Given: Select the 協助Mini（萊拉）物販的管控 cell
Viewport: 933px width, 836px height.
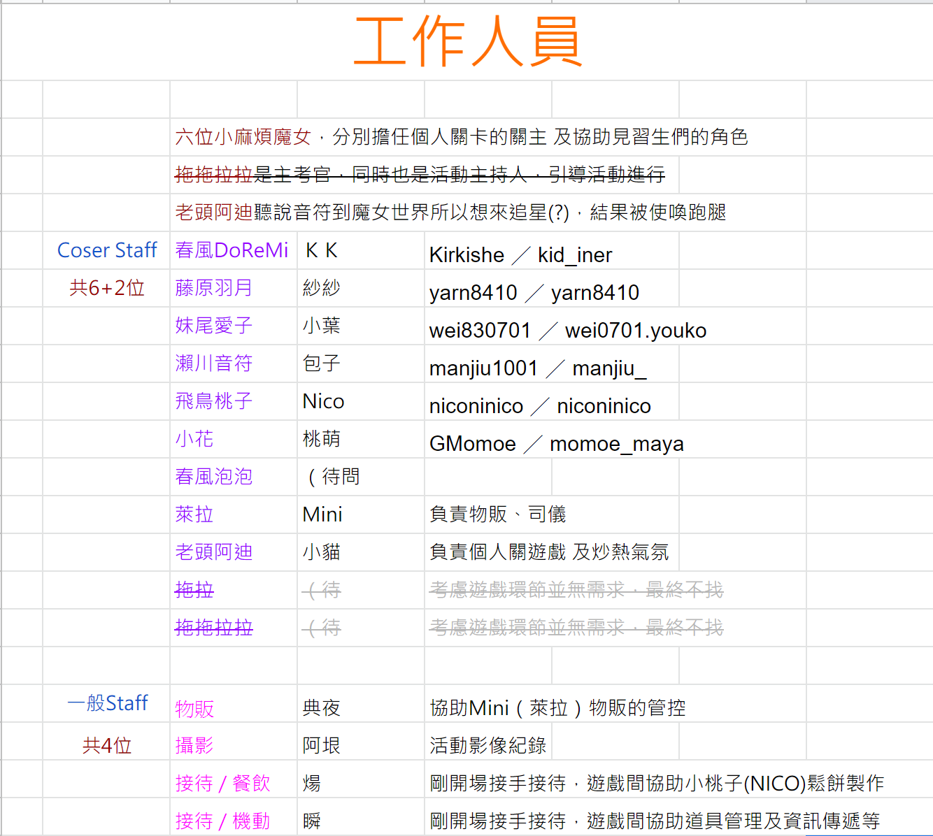Looking at the screenshot, I should (x=557, y=708).
